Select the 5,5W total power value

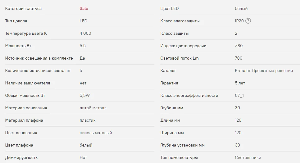point(84,95)
